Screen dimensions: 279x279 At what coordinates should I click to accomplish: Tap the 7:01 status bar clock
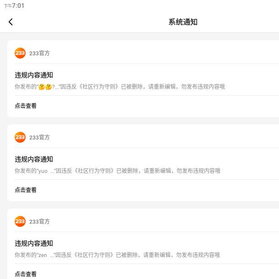18,5
